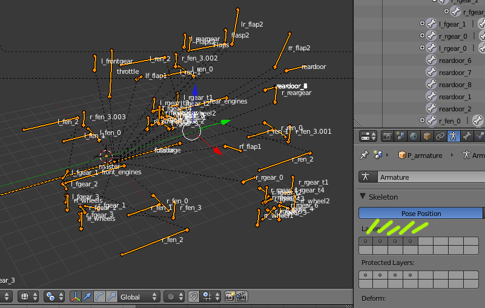Click the bone icon left of r_fen_0

(x=431, y=120)
